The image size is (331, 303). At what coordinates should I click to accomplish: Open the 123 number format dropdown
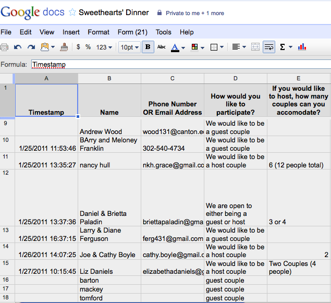point(104,47)
